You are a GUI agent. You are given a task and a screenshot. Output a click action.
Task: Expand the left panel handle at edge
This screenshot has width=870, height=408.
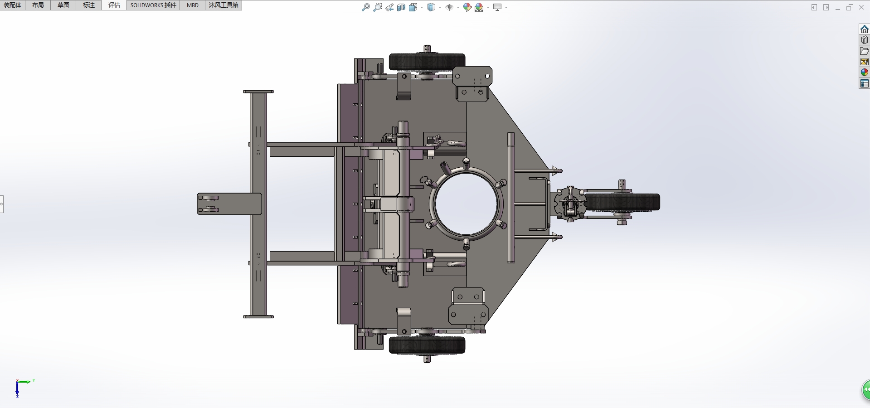tap(2, 204)
